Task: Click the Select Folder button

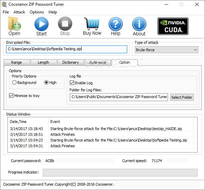Action: coord(182,97)
